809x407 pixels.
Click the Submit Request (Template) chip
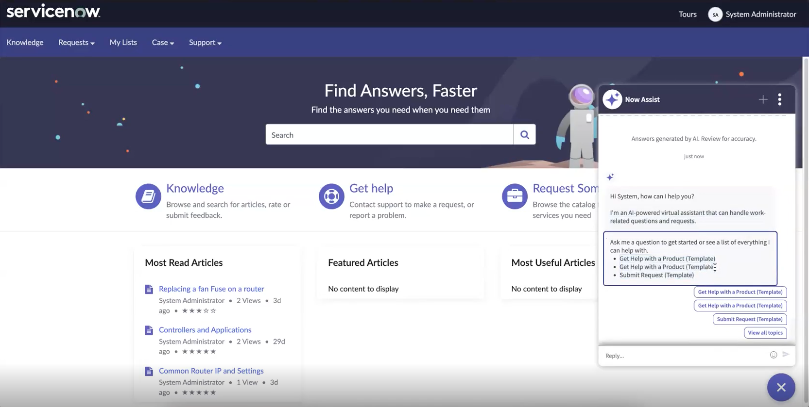[x=750, y=319]
